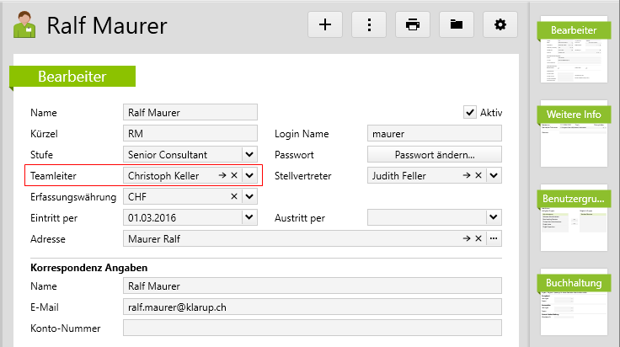Viewport: 620px width, 347px height.
Task: Click the printer icon in the toolbar
Action: (x=413, y=24)
